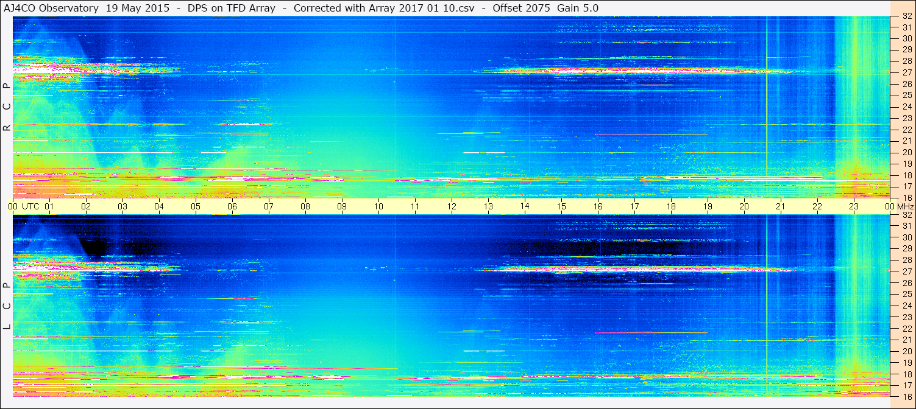
Task: Select the 04 hour mark on UTC axis
Action: (x=159, y=206)
